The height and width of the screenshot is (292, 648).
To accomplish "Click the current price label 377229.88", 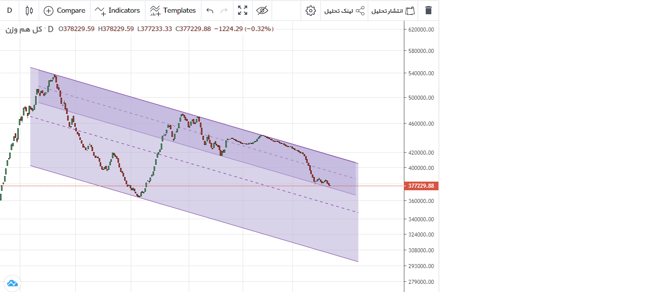I will pos(421,186).
